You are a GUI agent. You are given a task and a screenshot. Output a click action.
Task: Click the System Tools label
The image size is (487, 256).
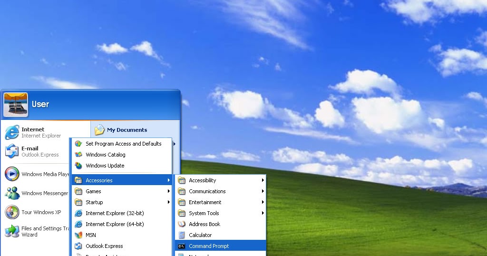[204, 213]
